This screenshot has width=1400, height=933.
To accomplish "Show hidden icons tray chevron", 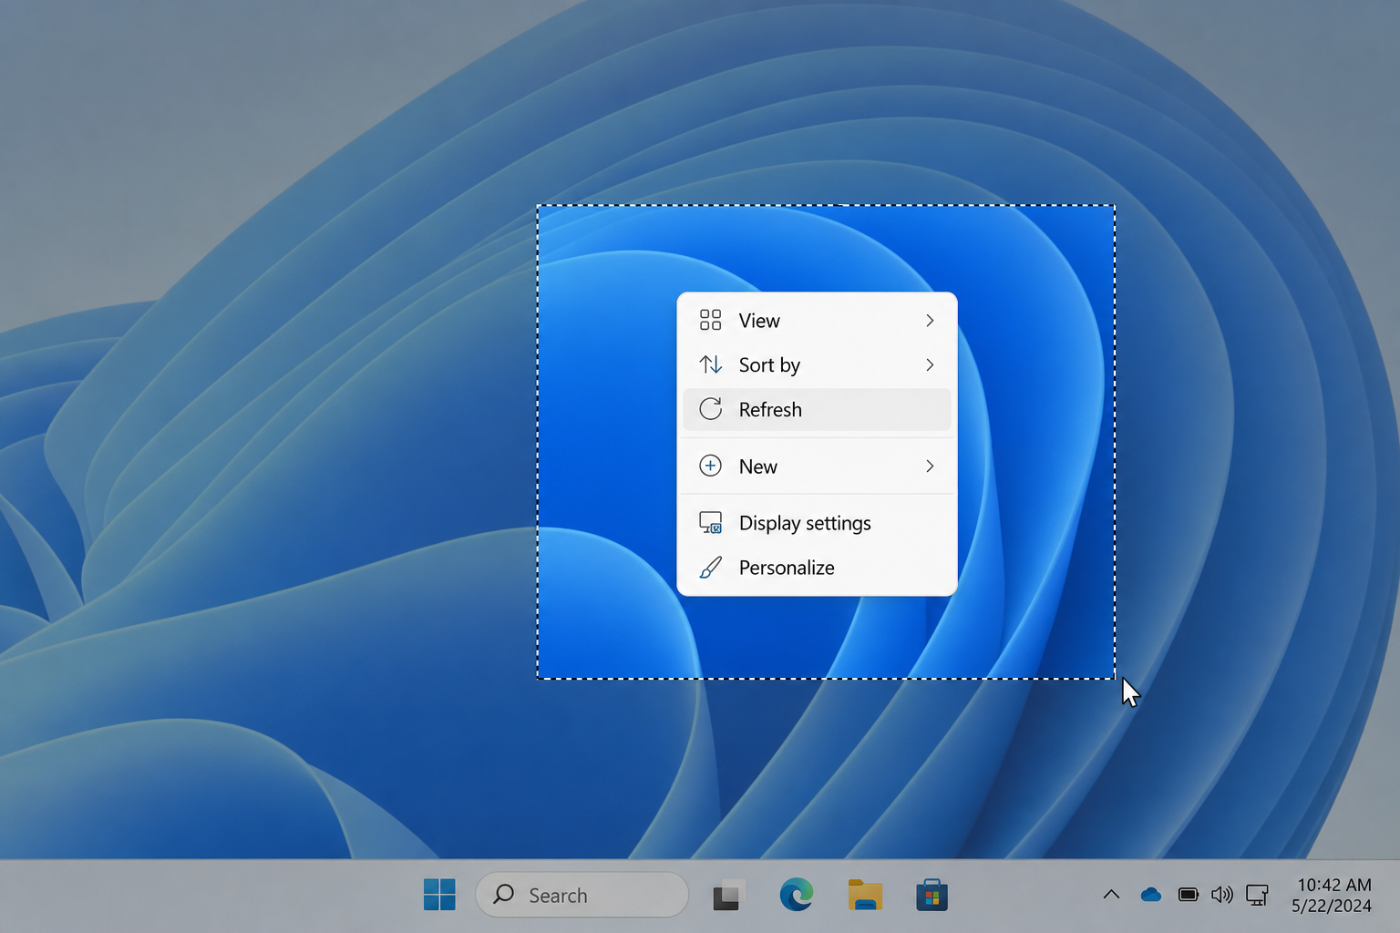I will click(x=1111, y=894).
